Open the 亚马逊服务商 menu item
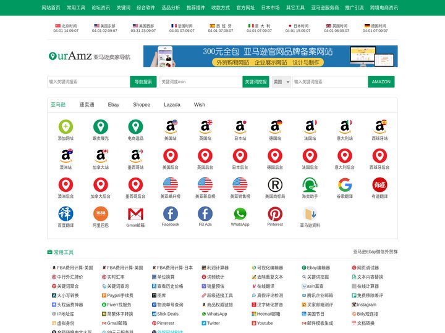Viewport: 445px width, 333px height. [325, 7]
